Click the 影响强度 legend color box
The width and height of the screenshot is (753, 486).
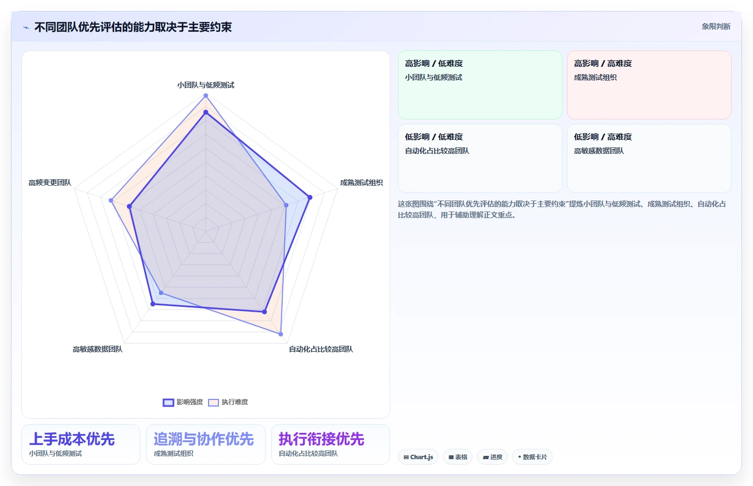[x=168, y=402]
